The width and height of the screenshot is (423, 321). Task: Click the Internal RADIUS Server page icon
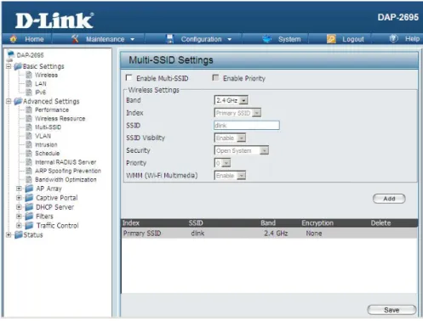click(29, 162)
